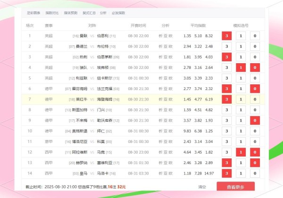Select pick 1 for match 2 桑德兰
This screenshot has width=283, height=198.
(241, 47)
